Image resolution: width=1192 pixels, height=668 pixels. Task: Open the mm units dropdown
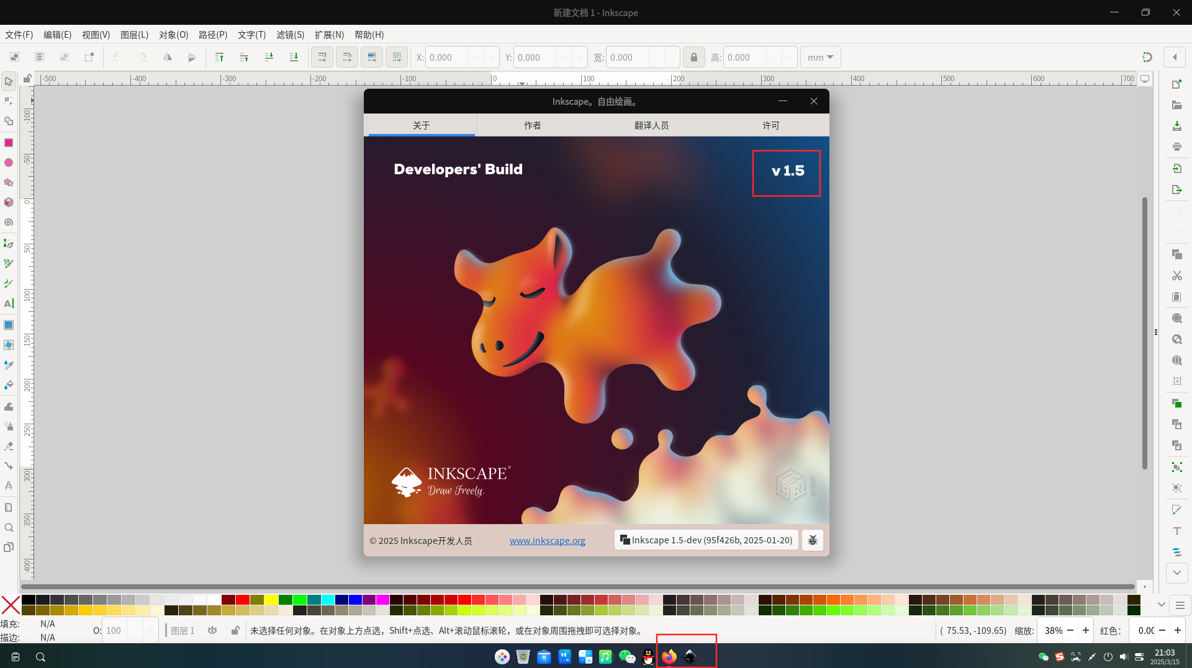820,57
